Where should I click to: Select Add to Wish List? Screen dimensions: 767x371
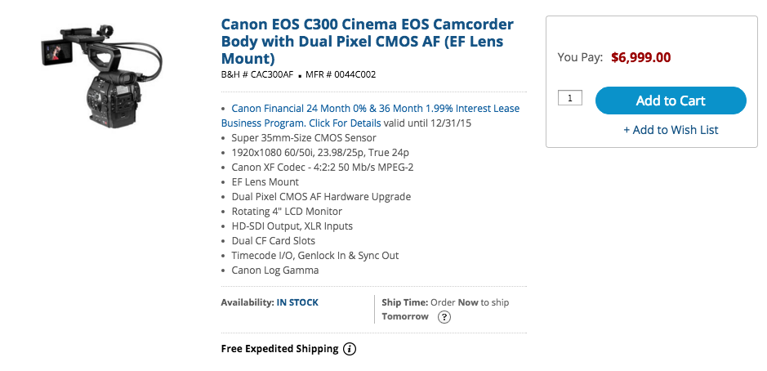[x=671, y=130]
